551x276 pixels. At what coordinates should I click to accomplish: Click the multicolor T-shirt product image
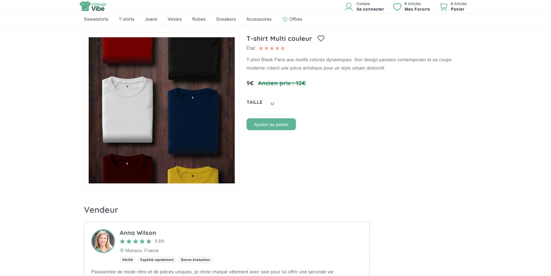(161, 110)
